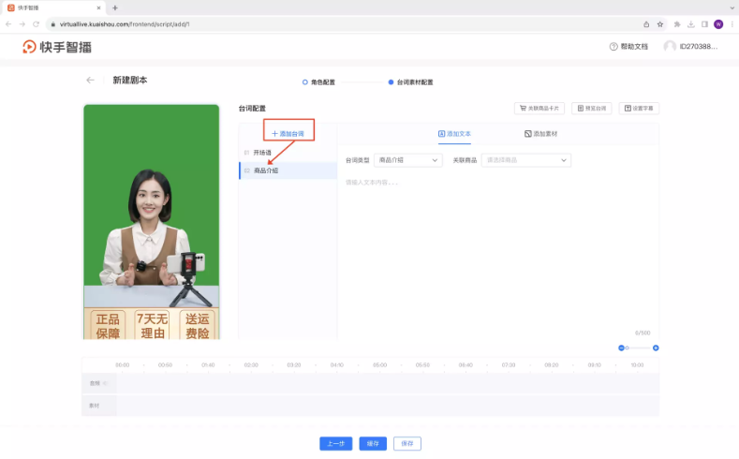Viewport: 739px width, 459px height.
Task: Open the browser three-dot menu
Action: coord(732,24)
